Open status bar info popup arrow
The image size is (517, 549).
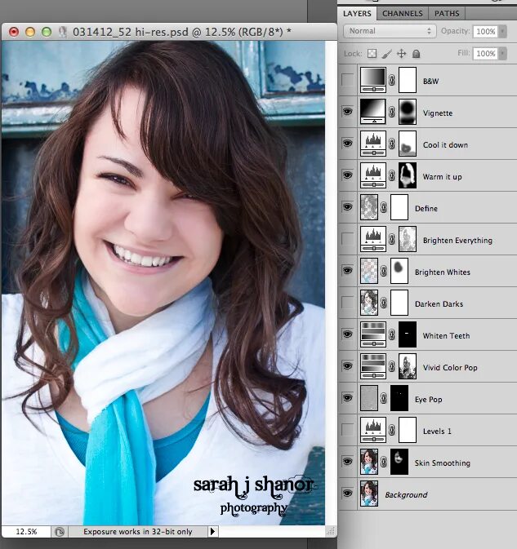(212, 532)
